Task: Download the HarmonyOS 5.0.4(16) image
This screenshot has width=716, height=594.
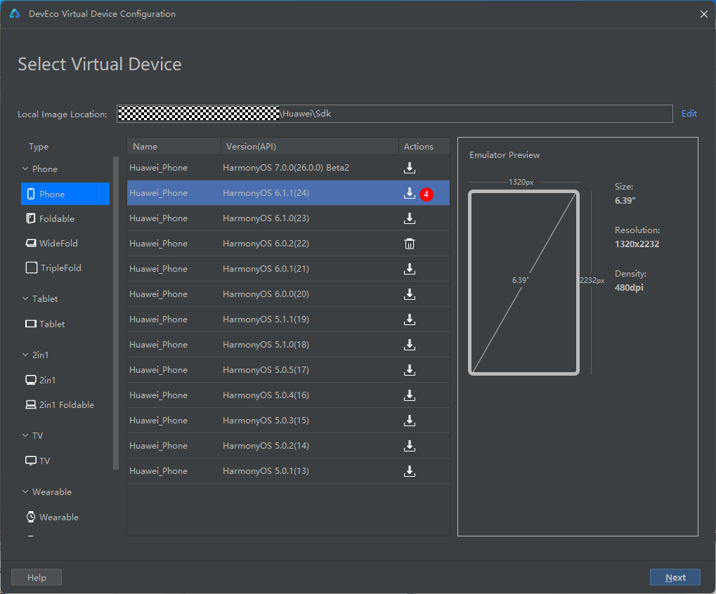Action: (410, 395)
